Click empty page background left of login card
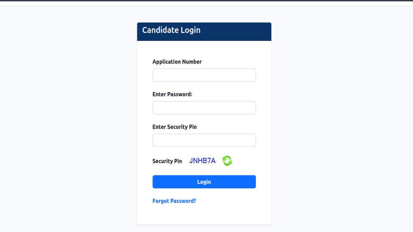Viewport: 413px width, 232px height. tap(69, 120)
